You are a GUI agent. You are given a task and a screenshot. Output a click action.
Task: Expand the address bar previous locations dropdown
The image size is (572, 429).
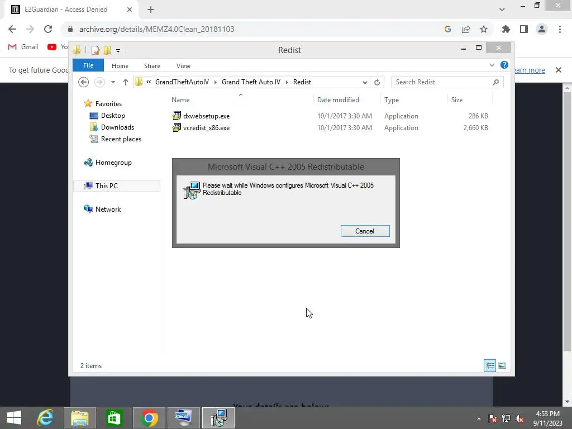coord(364,83)
